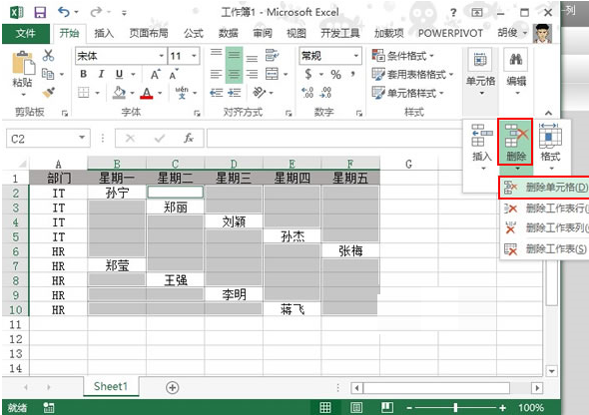Screen dimensions: 589x415
Task: Click the Save icon in the quick access toolbar
Action: [40, 12]
